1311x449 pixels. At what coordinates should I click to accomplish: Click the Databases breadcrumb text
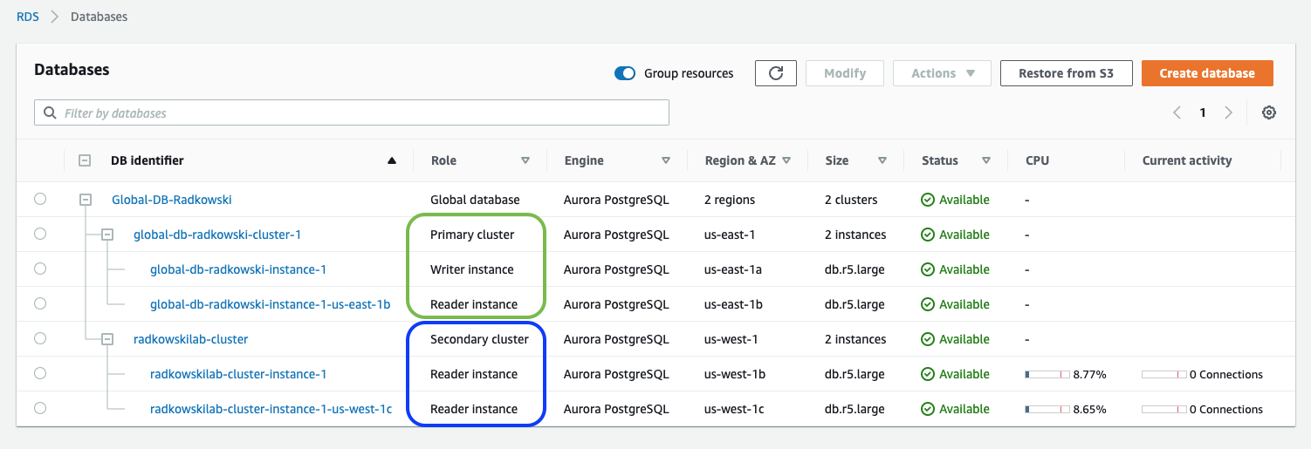tap(100, 17)
